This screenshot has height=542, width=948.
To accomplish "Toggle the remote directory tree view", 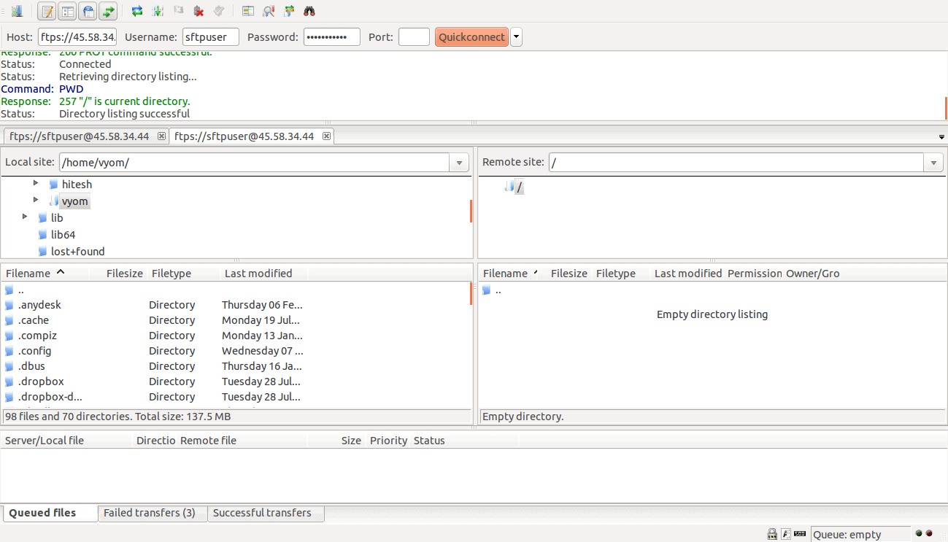I will point(88,11).
